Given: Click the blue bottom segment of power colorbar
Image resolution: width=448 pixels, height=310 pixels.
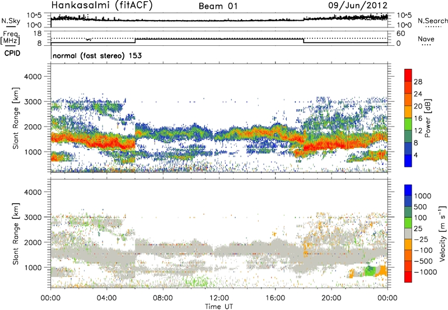Looking at the screenshot, I should (x=408, y=161).
